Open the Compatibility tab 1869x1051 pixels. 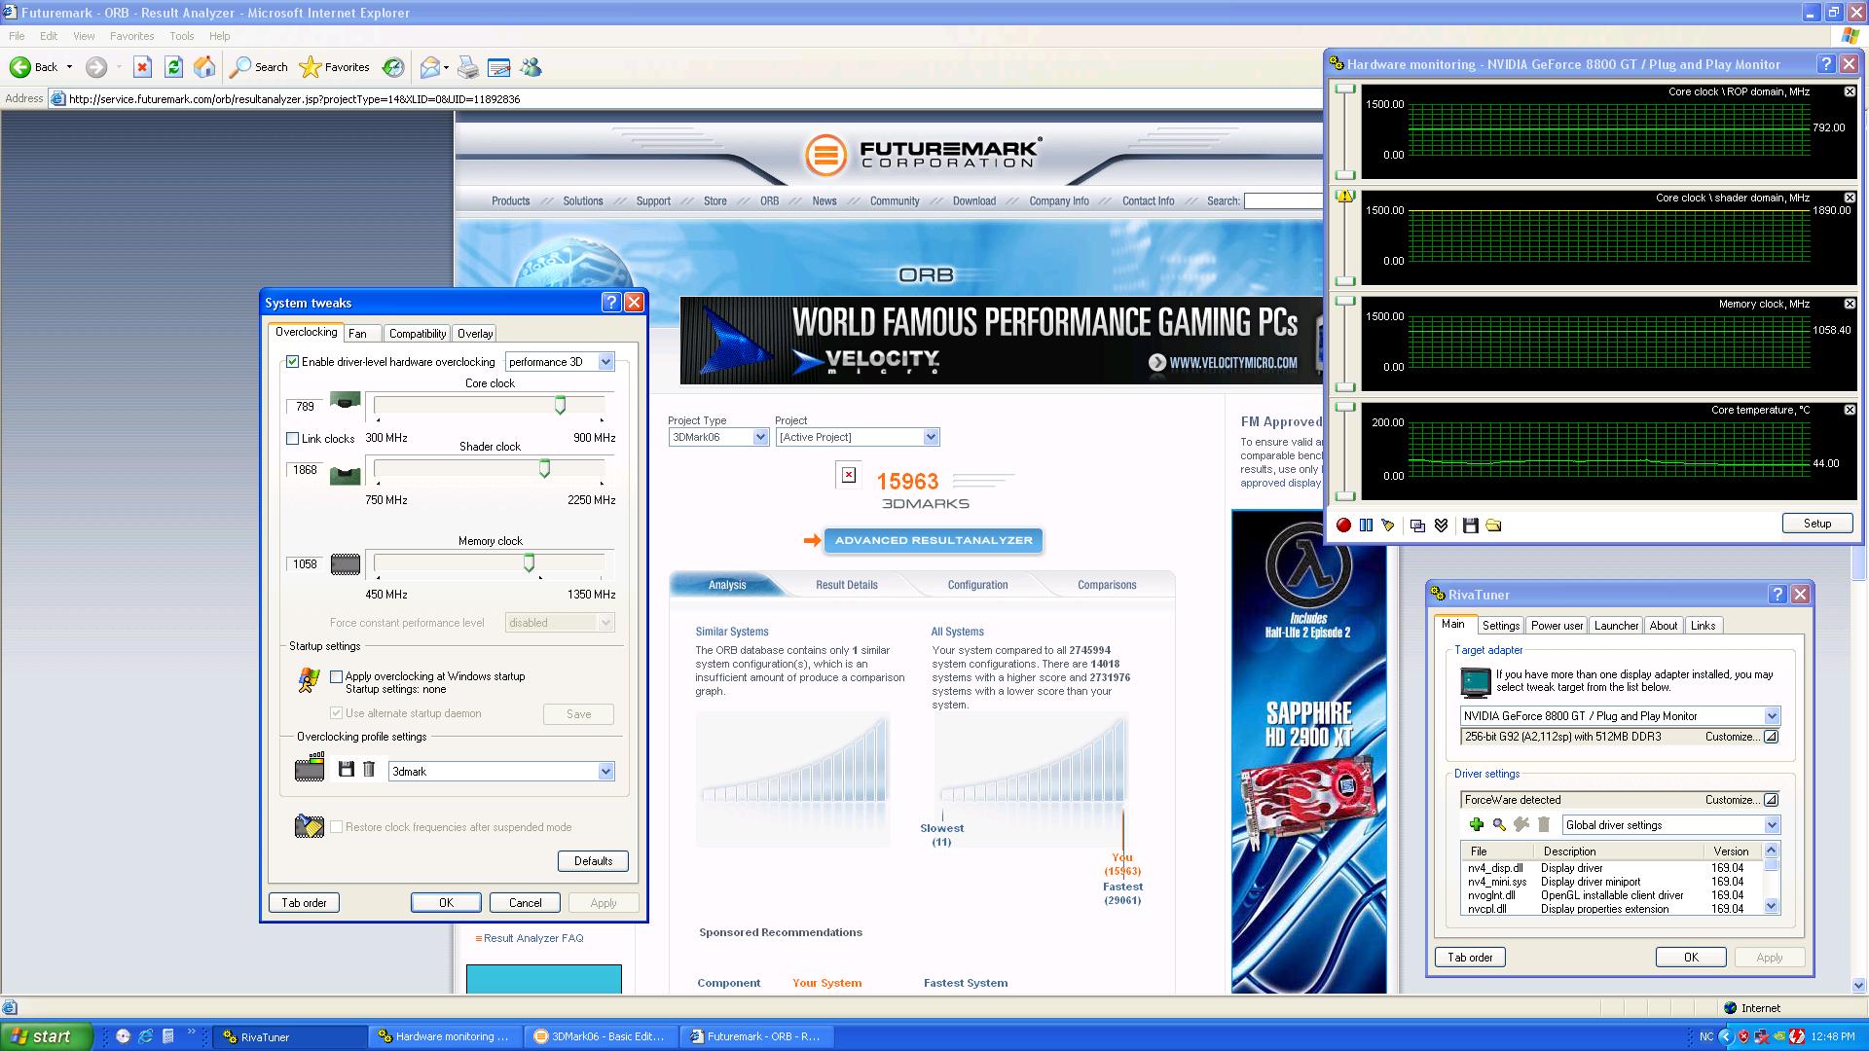point(418,333)
